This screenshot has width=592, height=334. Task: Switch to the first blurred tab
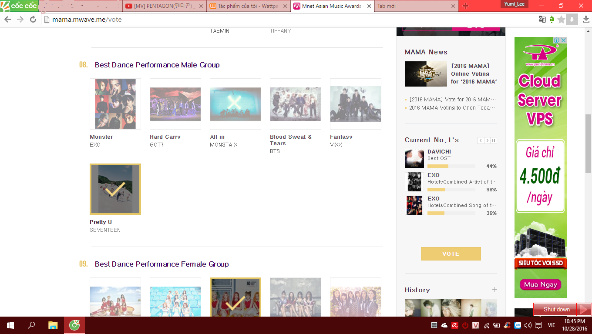[80, 6]
